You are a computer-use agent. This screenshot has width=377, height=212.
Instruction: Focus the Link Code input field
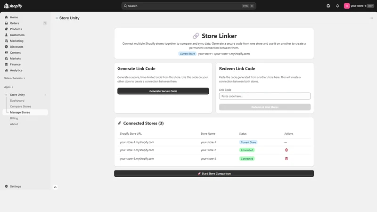pos(265,96)
